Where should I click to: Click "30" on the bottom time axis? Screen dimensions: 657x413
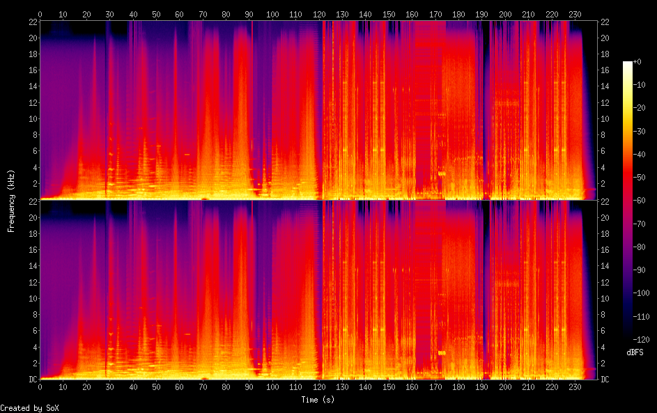click(x=109, y=387)
